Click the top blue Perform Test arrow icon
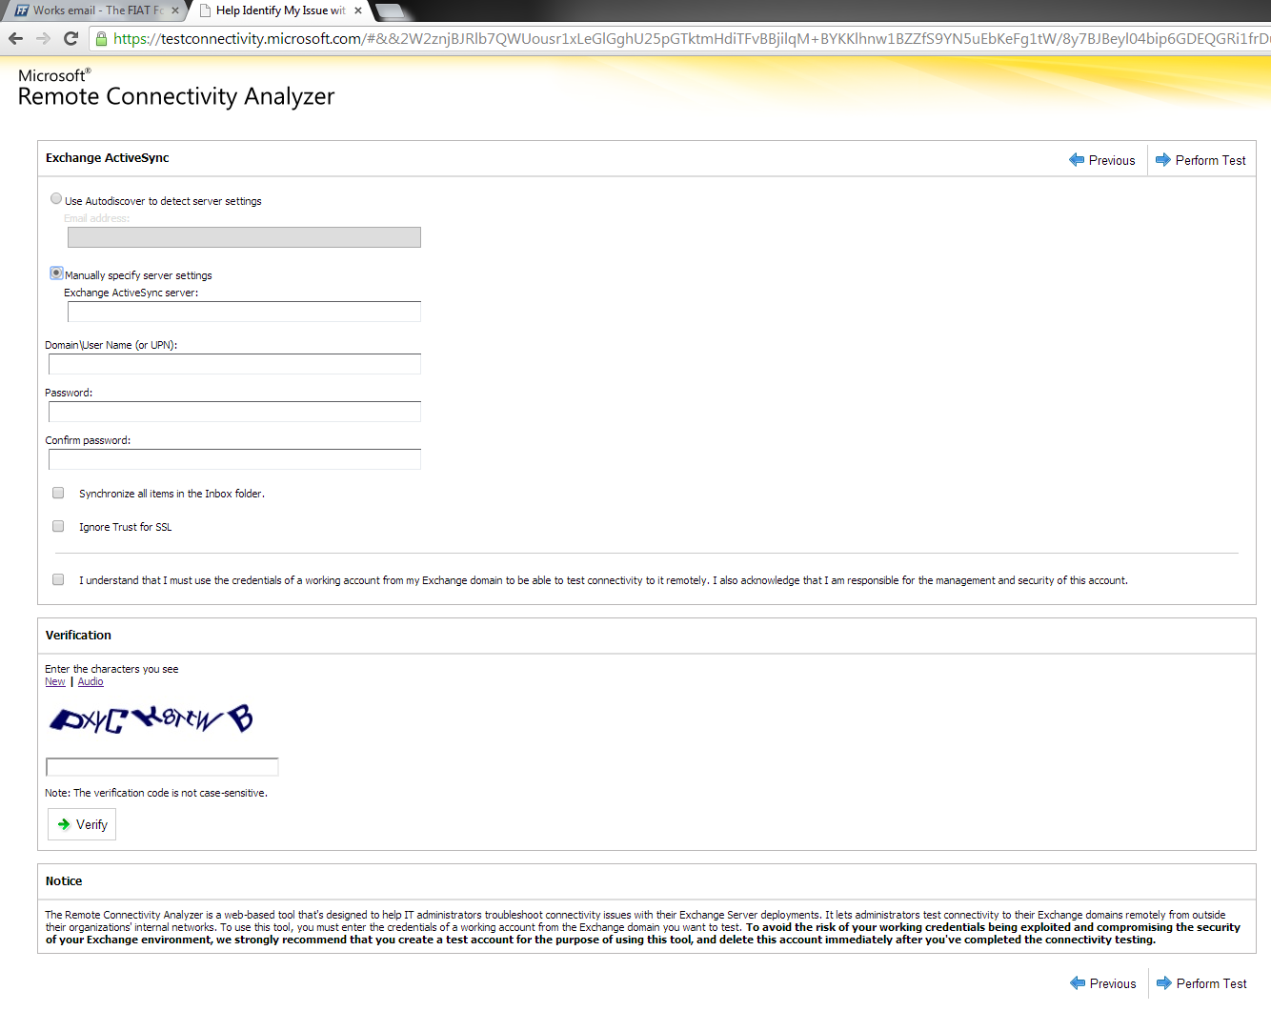This screenshot has height=1011, width=1271. (1163, 160)
